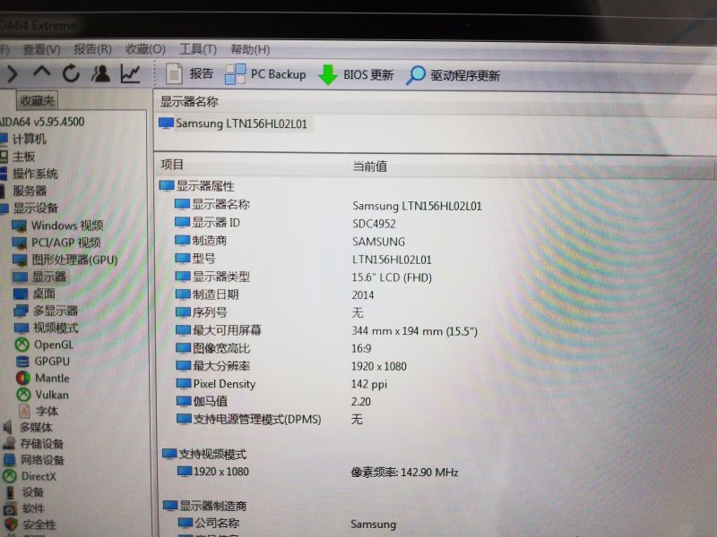
Task: Open the 收藏(O) menu
Action: (145, 49)
